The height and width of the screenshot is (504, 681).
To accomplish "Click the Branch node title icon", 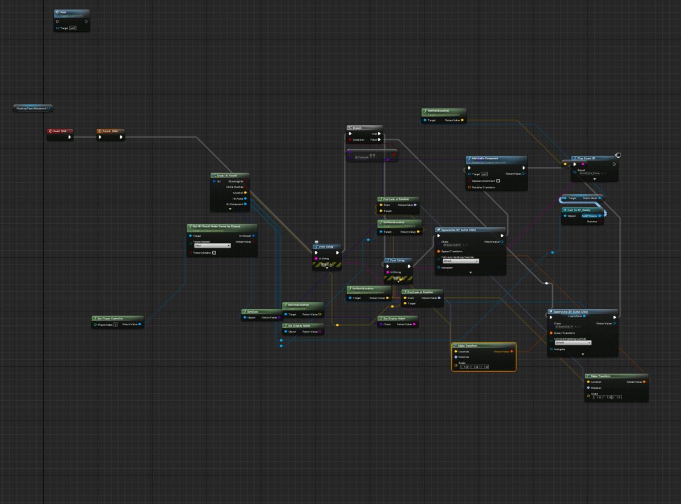I will [350, 128].
